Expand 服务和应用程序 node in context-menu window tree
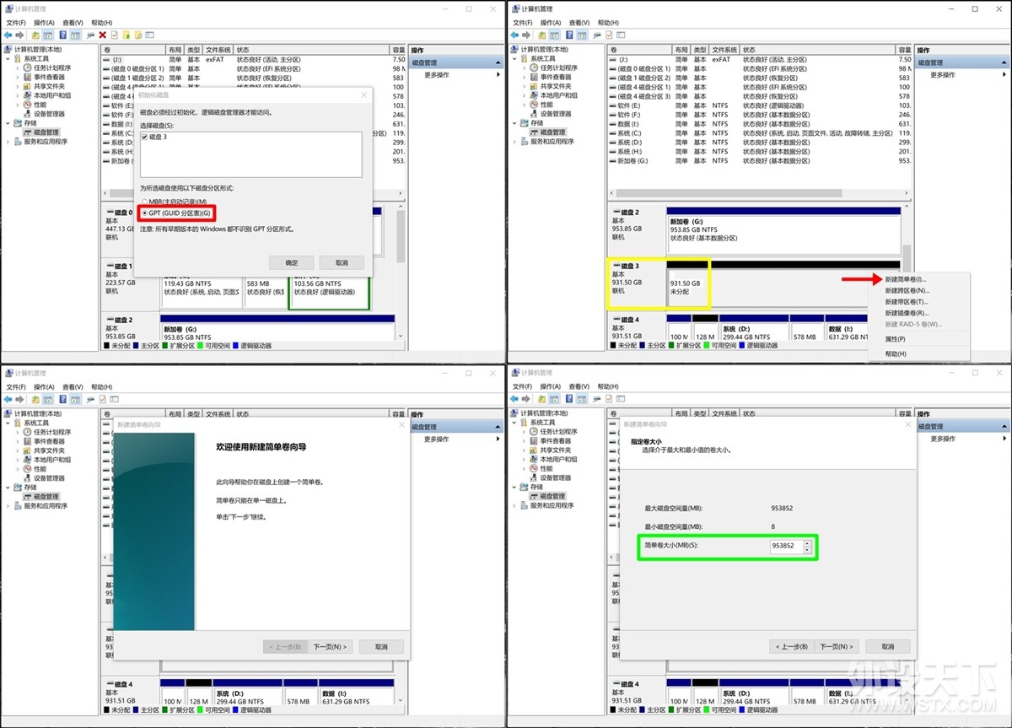Viewport: 1012px width, 728px height. point(514,142)
